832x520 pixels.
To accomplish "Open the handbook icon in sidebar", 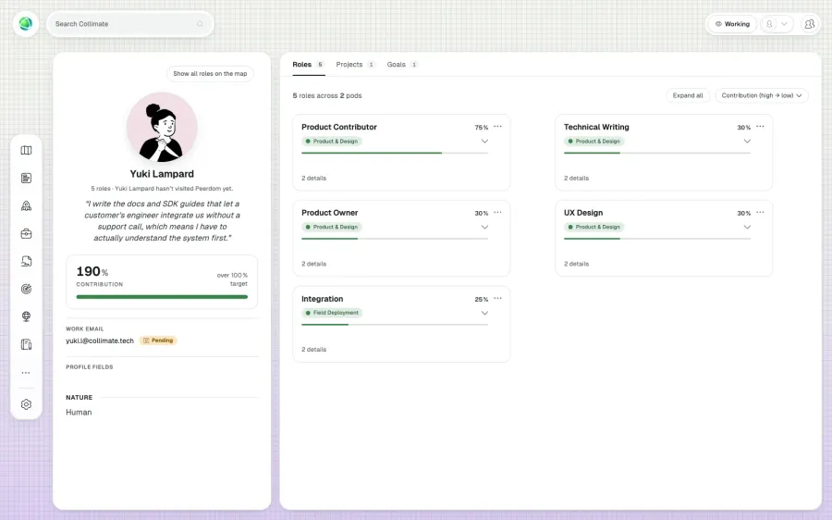I will (x=26, y=344).
